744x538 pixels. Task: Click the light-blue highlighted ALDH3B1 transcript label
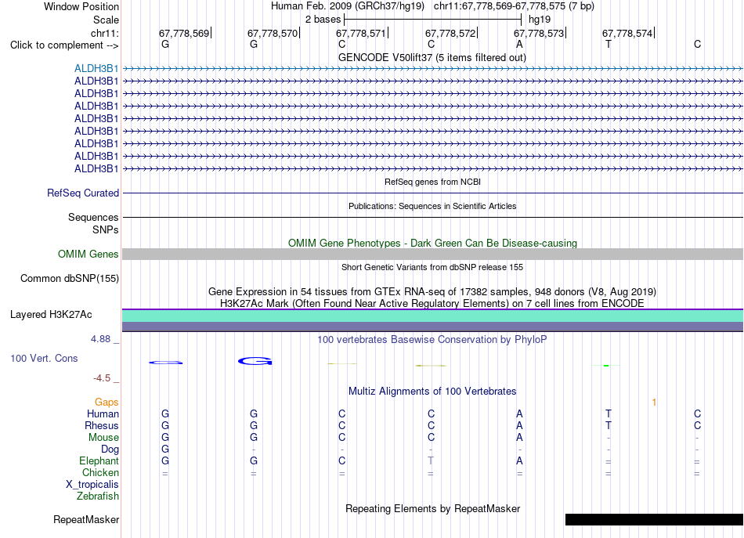(96, 69)
